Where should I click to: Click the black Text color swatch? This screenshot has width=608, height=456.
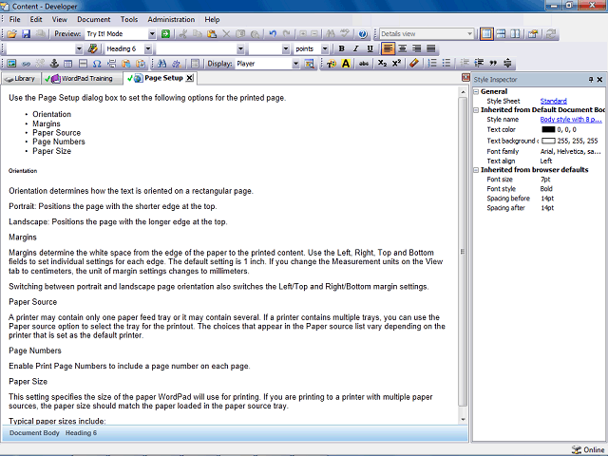[x=548, y=129]
